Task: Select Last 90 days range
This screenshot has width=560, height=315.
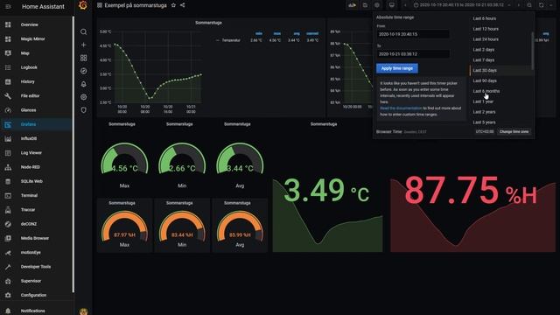Action: (x=500, y=80)
